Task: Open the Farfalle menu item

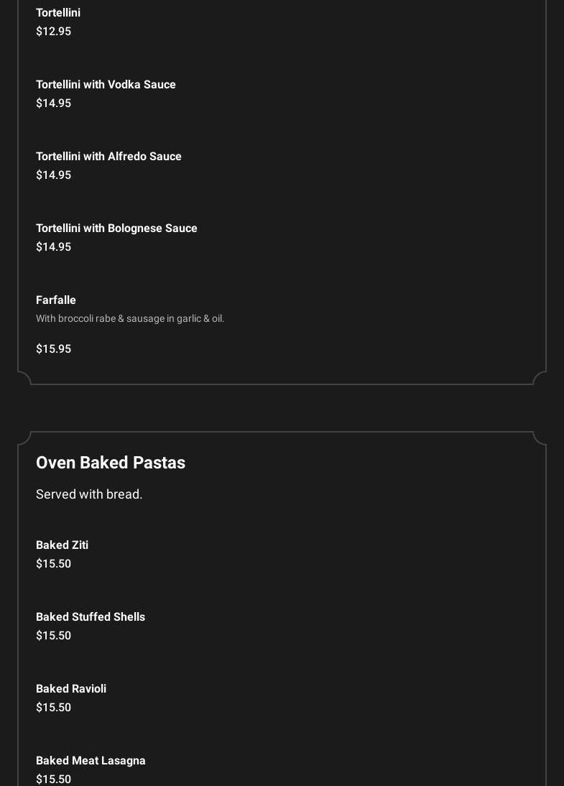Action: click(56, 300)
